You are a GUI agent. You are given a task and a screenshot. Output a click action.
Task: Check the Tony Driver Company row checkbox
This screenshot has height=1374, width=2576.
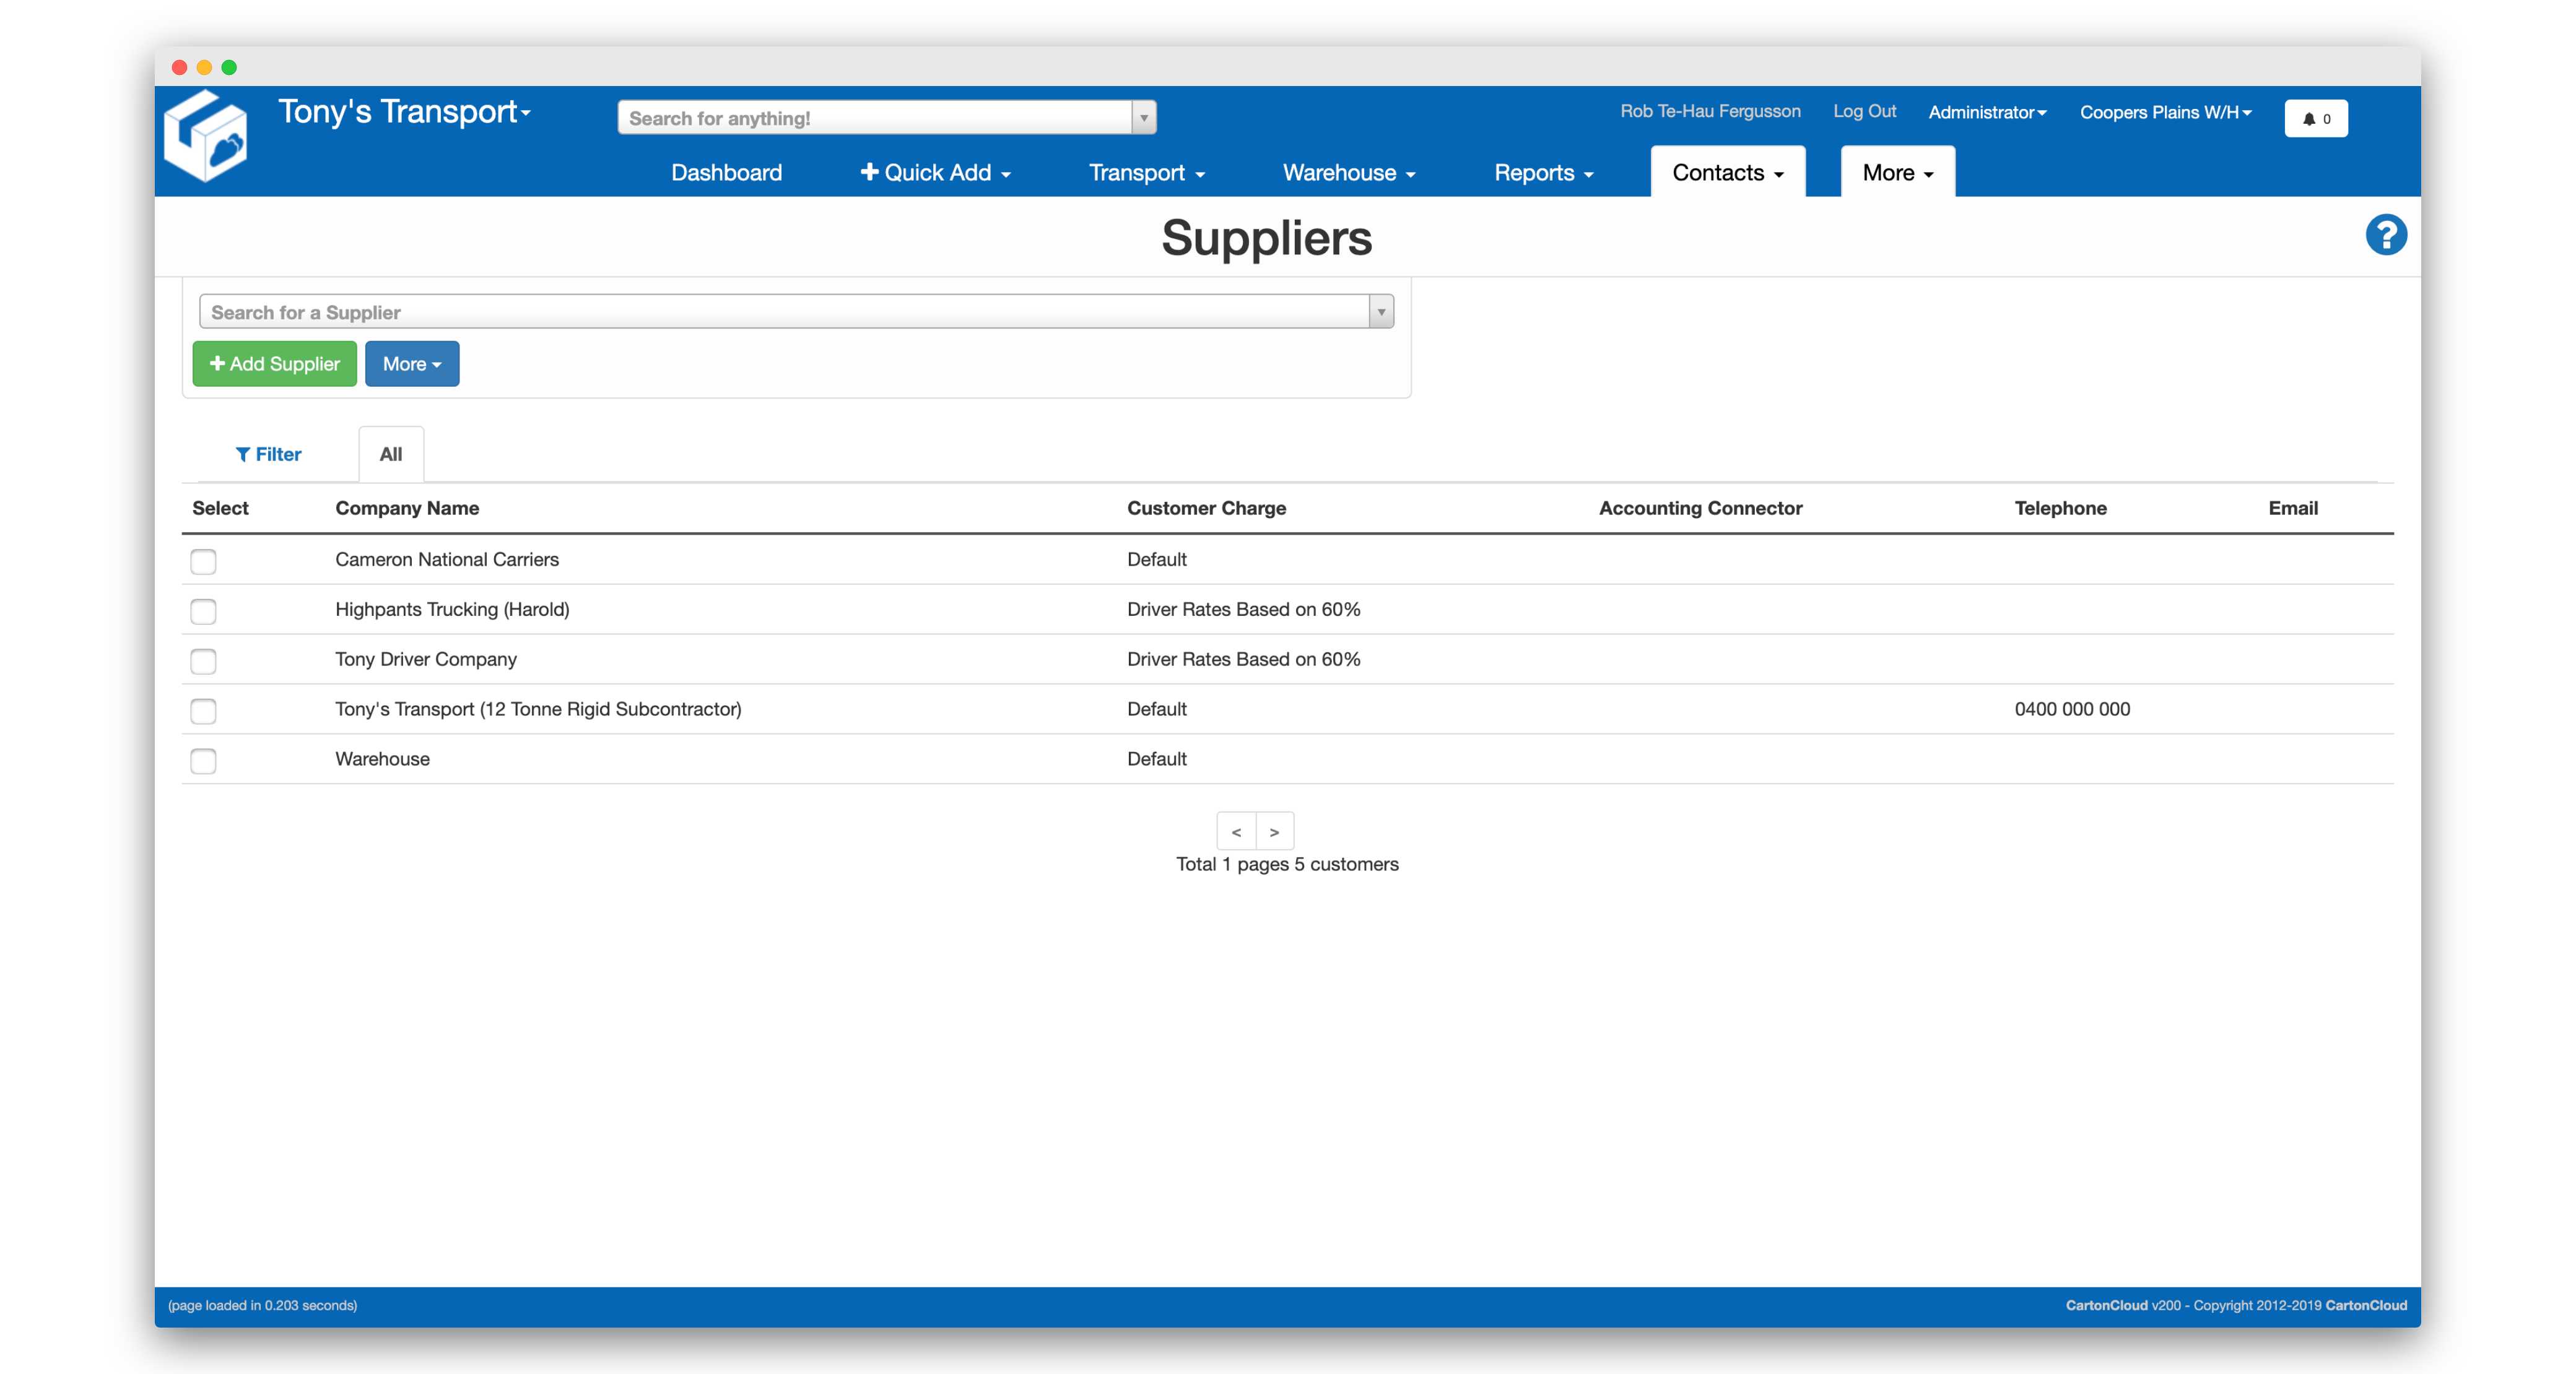pyautogui.click(x=203, y=660)
